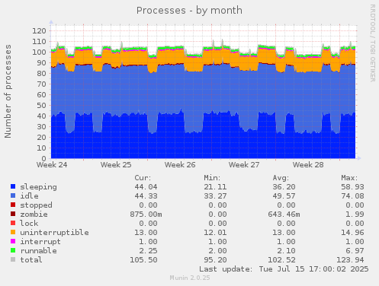The image size is (379, 286).
Task: Click the interrupt magenta legend swatch
Action: point(13,241)
